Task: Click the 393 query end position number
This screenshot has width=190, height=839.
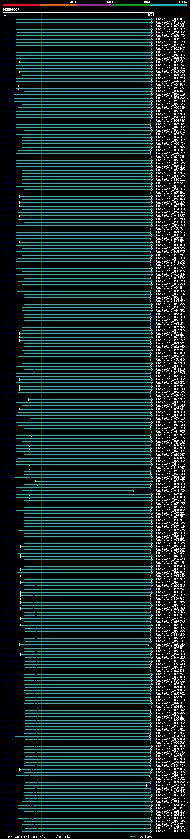Action: click(150, 15)
